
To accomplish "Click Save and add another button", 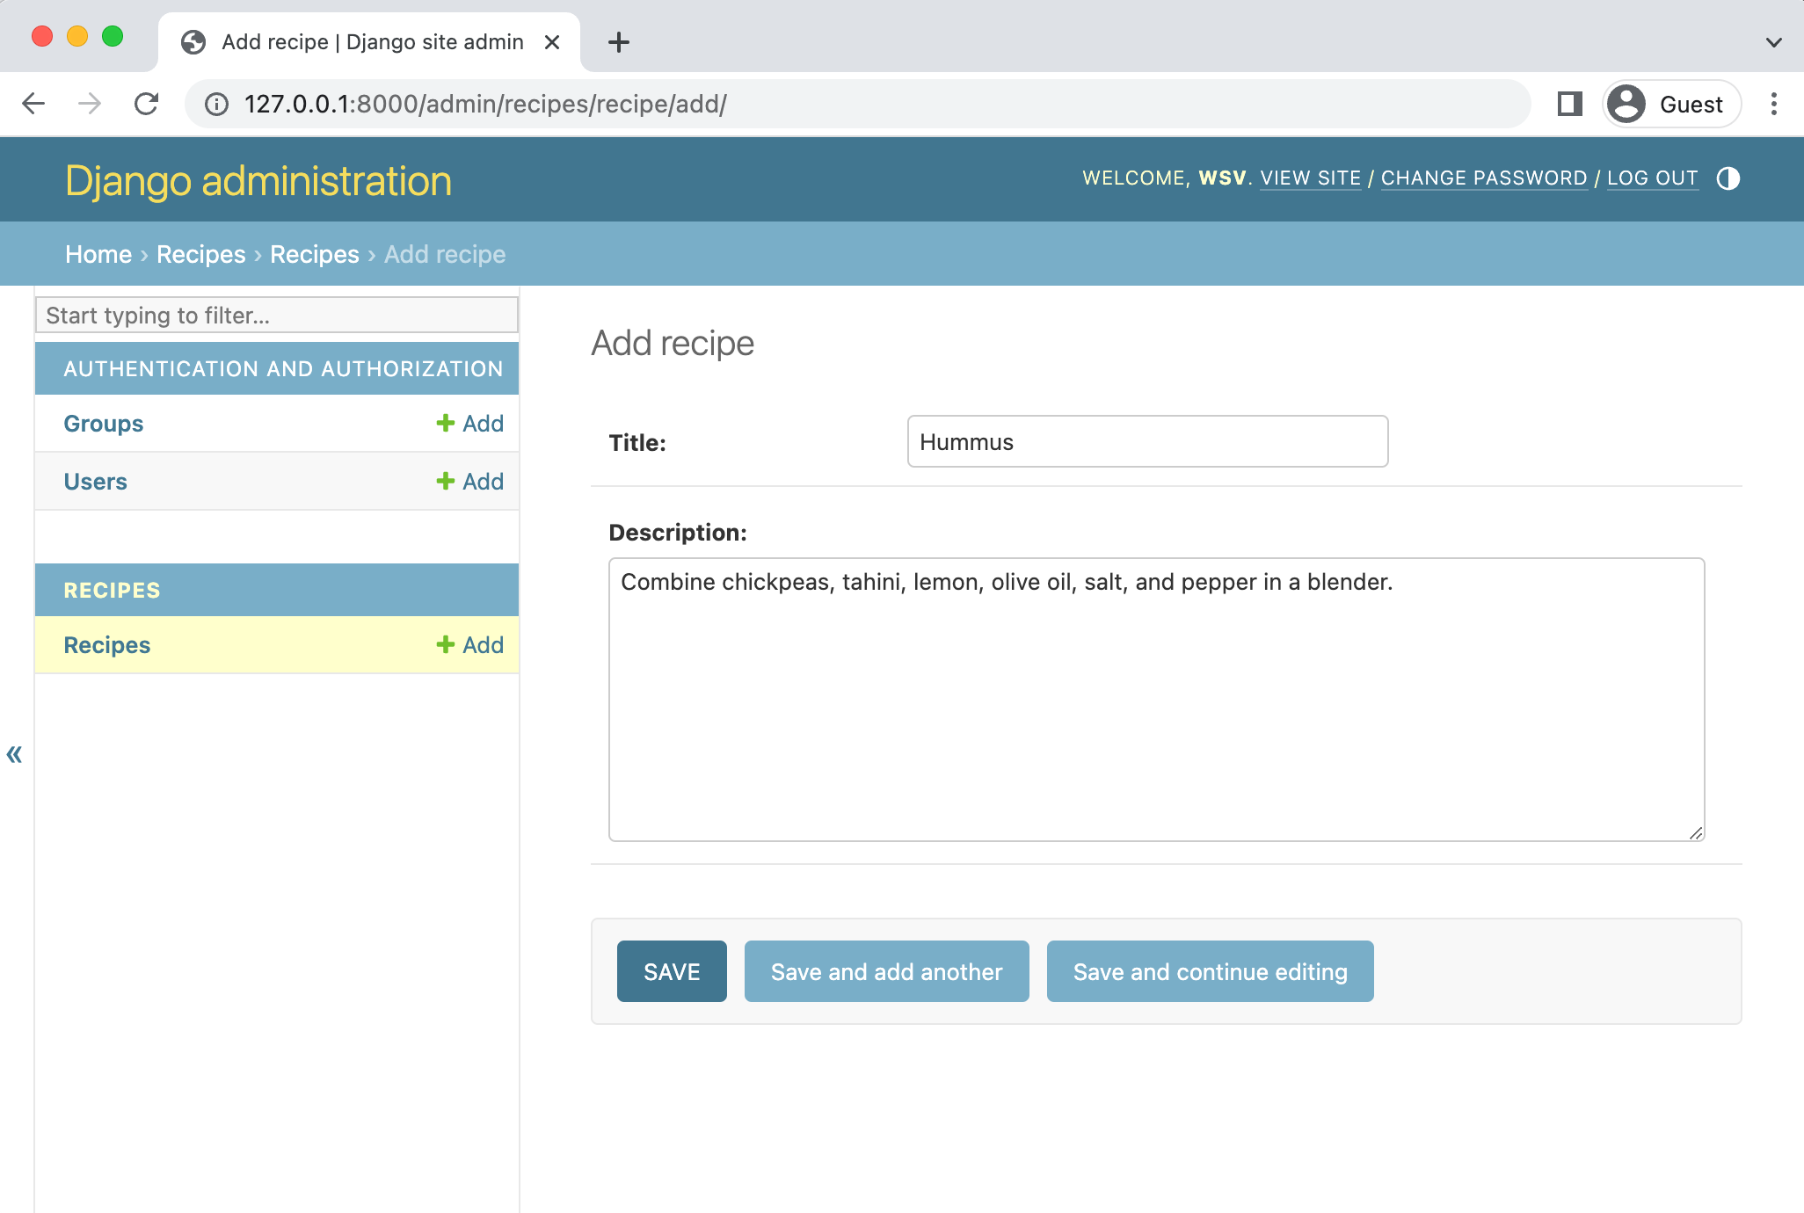I will [885, 970].
